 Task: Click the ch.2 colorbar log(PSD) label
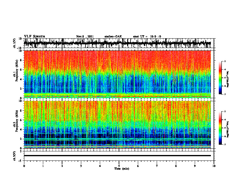(228, 129)
